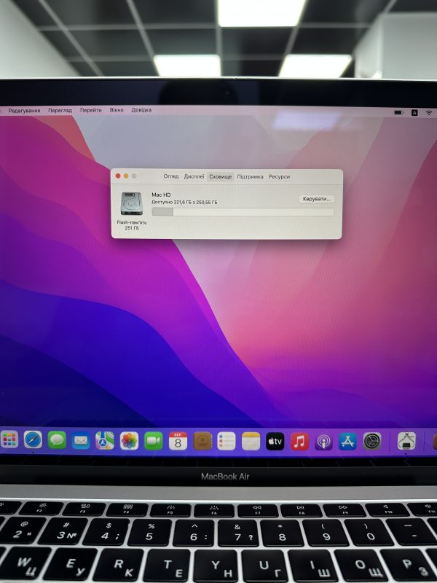437x583 pixels.
Task: Open the Вікно menu
Action: pos(117,110)
